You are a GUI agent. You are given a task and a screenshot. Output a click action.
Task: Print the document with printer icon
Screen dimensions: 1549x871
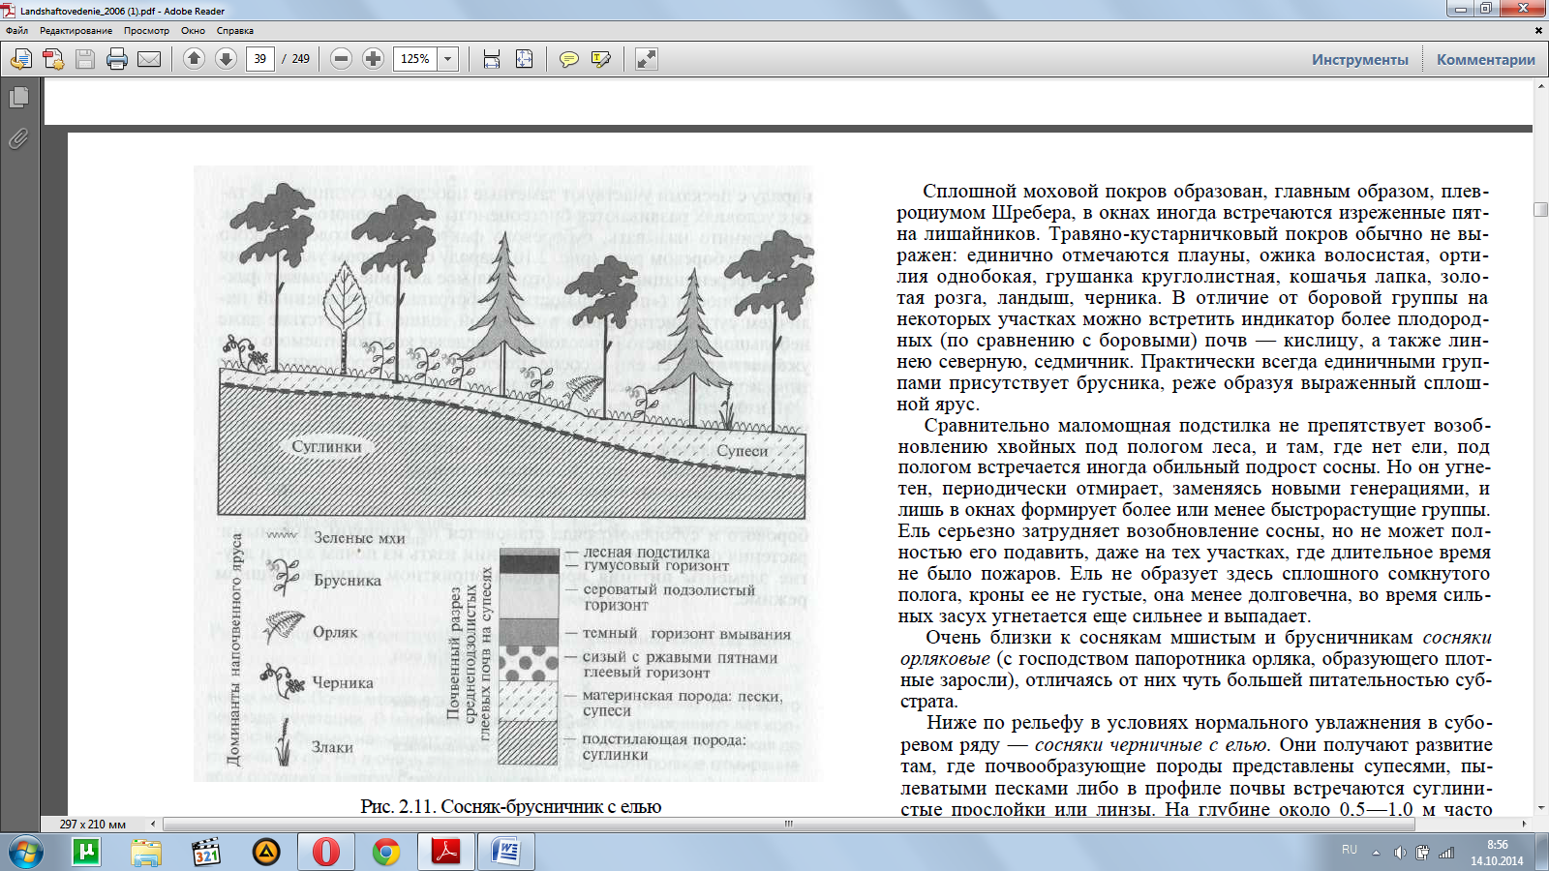(x=117, y=59)
